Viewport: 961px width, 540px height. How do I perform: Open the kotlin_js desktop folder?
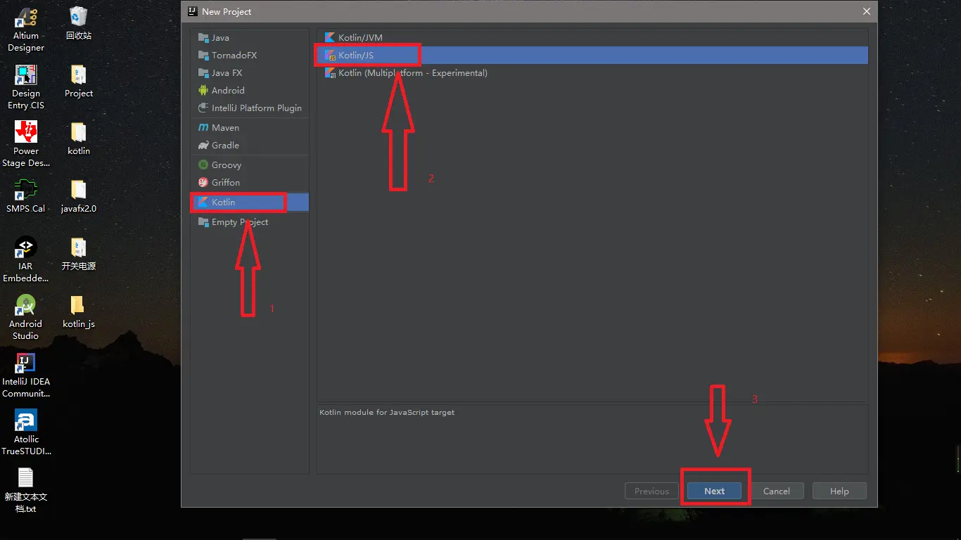pyautogui.click(x=79, y=311)
